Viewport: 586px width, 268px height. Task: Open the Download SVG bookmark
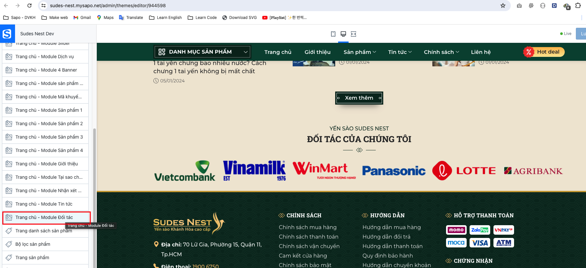(239, 18)
